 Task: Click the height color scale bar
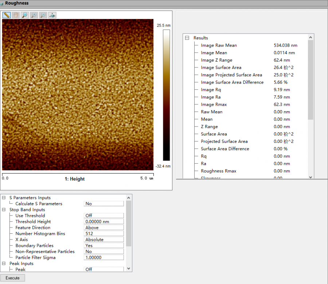pyautogui.click(x=166, y=95)
